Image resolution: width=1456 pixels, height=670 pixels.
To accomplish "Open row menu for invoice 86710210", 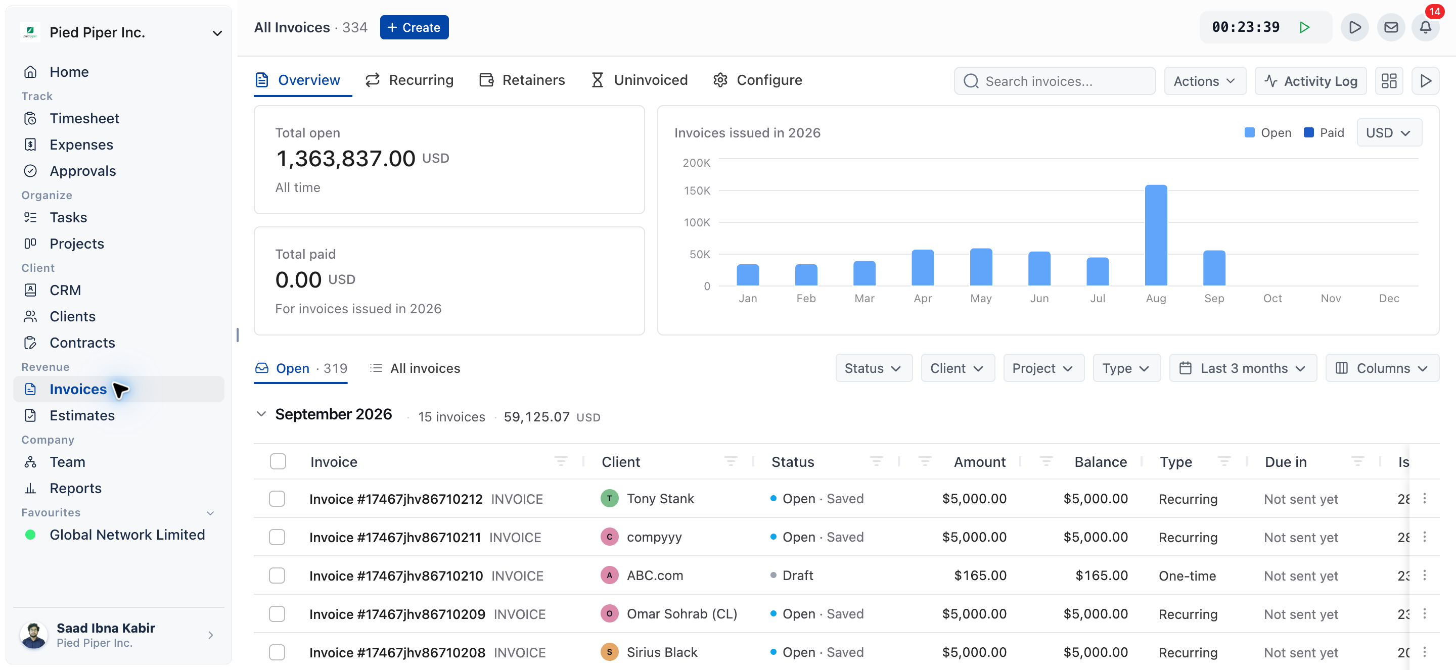I will click(1424, 575).
